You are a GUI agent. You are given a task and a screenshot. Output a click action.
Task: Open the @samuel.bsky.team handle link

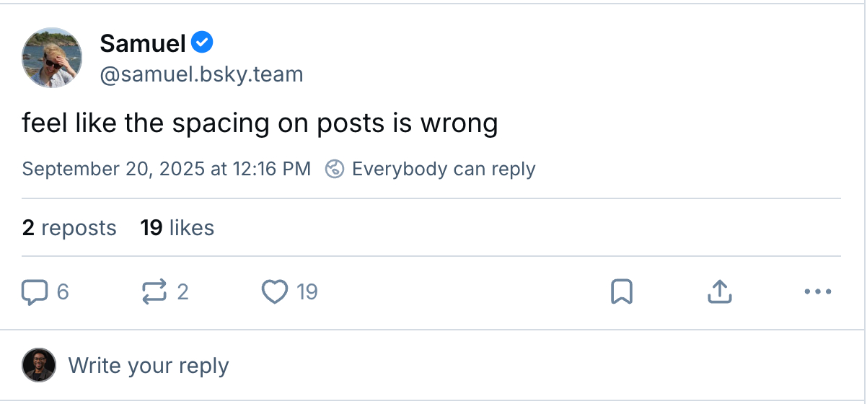coord(201,74)
